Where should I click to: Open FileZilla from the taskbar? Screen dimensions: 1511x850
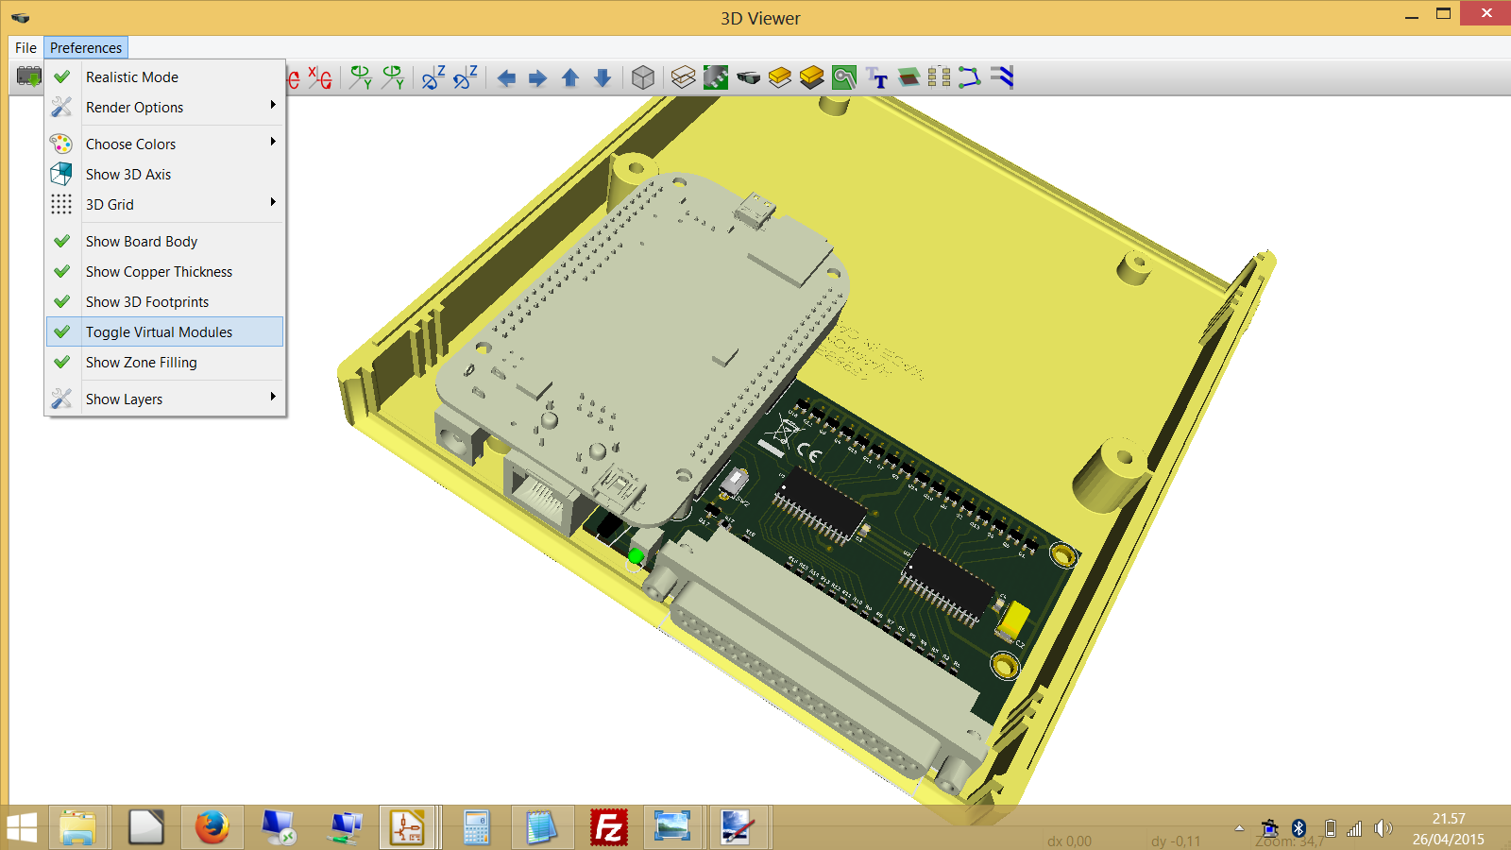pyautogui.click(x=609, y=828)
